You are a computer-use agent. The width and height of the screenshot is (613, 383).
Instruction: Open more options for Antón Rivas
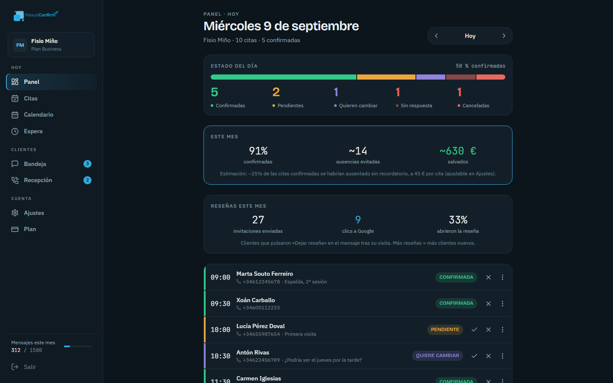(502, 356)
